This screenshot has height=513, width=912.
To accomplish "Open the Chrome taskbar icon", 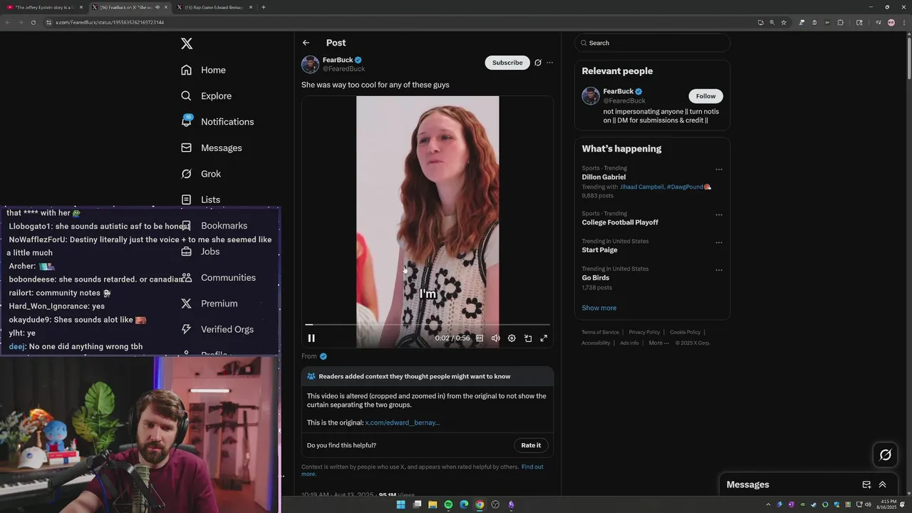I will pyautogui.click(x=480, y=504).
